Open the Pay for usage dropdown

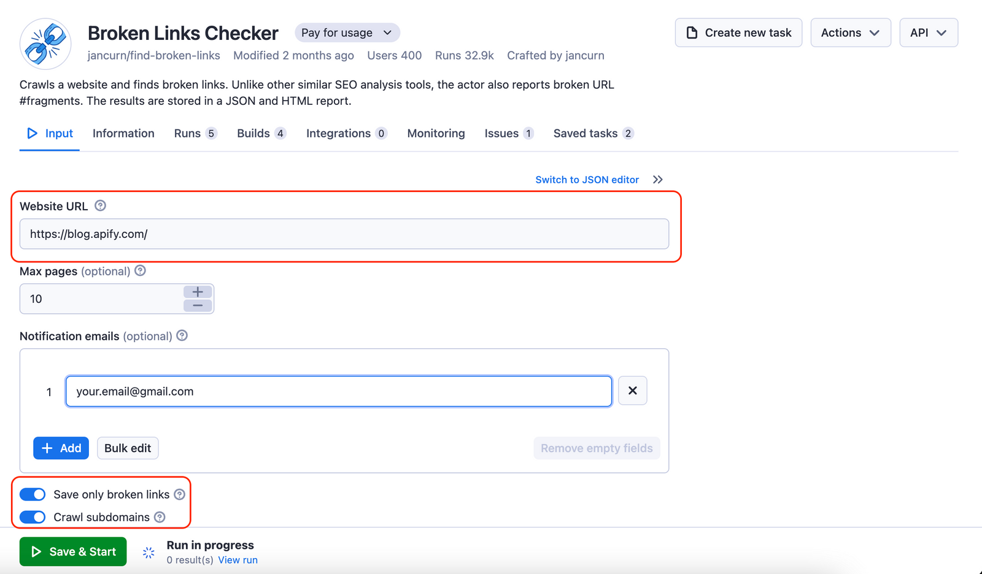346,33
